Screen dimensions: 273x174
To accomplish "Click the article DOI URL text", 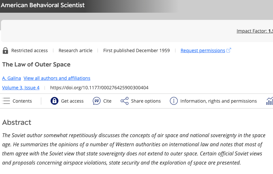I will [99, 88].
